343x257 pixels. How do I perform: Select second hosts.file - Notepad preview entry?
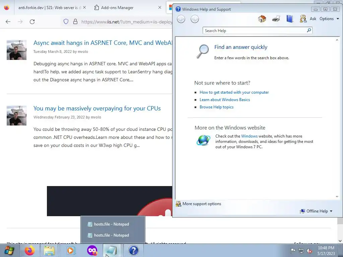113,235
